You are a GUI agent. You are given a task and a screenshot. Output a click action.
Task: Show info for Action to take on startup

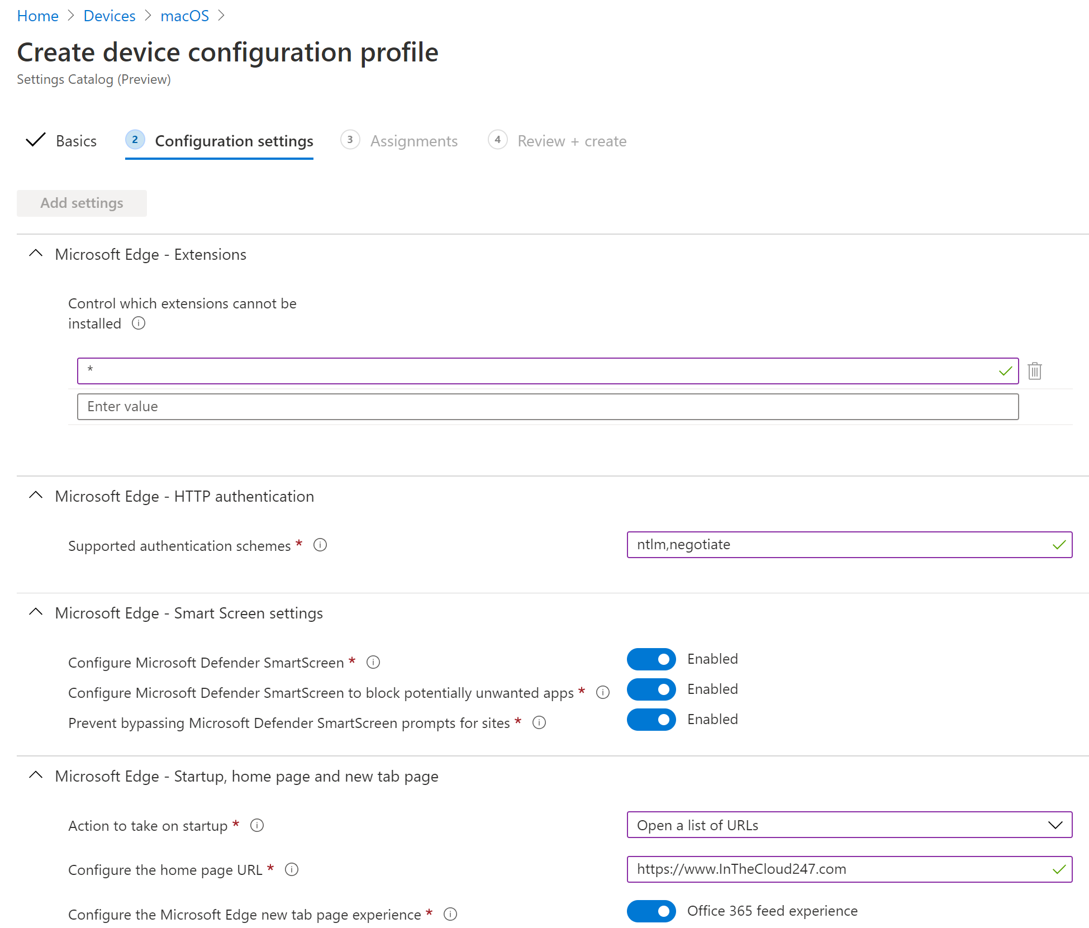pos(257,825)
